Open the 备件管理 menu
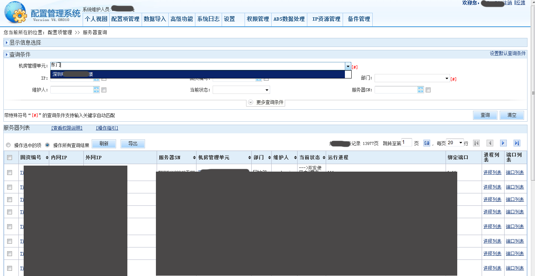535x276 pixels. coord(359,19)
